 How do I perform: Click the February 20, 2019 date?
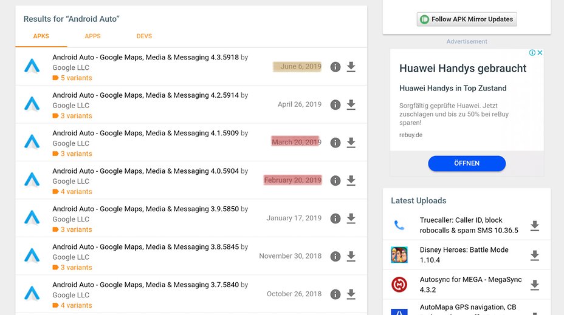coord(293,180)
